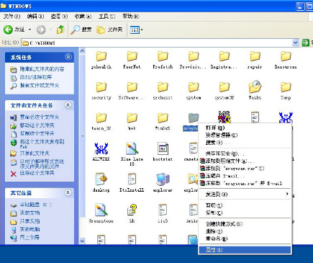The height and width of the screenshot is (263, 313).
Task: Select the explorer application icon
Action: click(x=163, y=179)
